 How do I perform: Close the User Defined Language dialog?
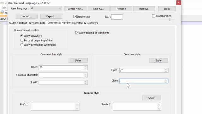point(179,3)
